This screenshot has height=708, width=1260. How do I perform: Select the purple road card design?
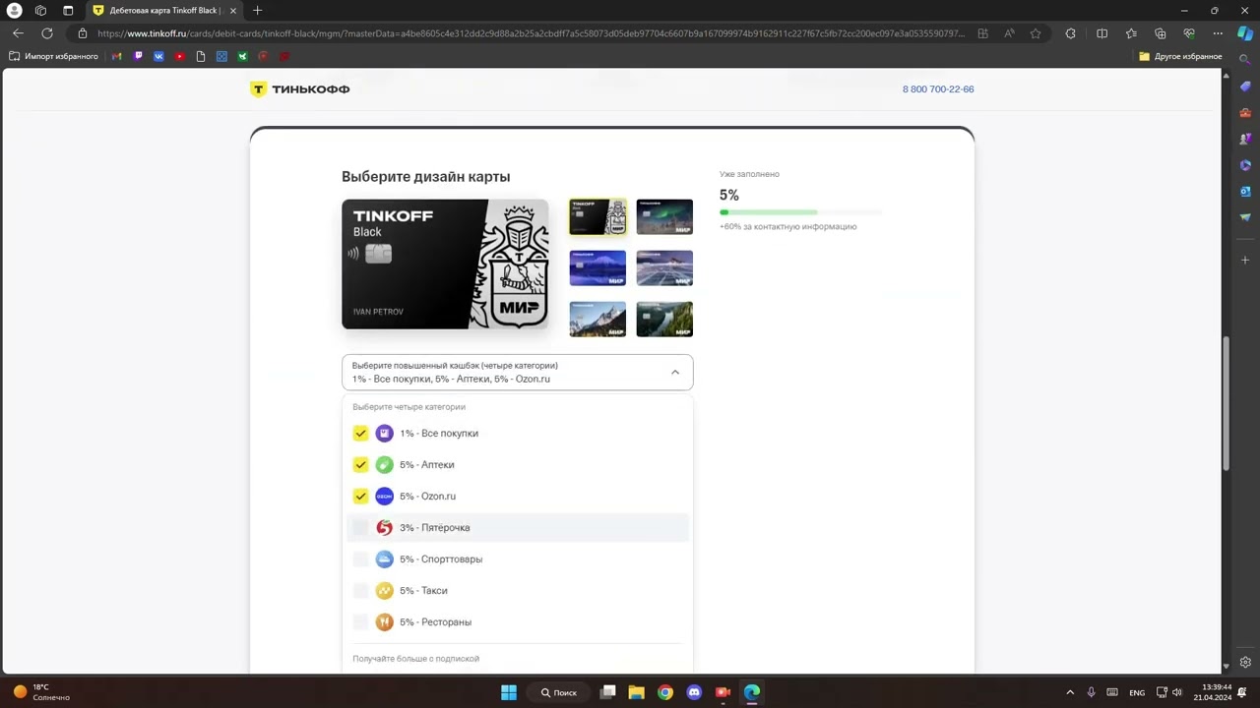(664, 268)
